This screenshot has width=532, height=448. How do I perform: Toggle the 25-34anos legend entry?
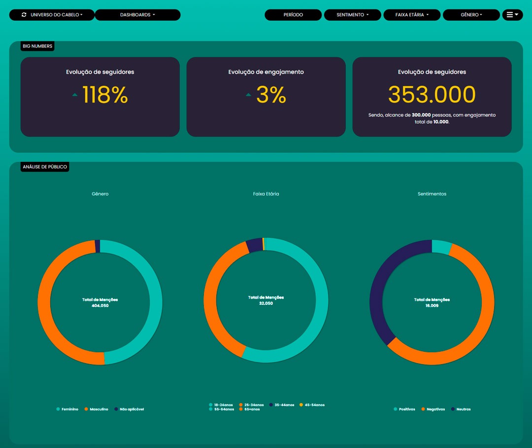pyautogui.click(x=251, y=405)
